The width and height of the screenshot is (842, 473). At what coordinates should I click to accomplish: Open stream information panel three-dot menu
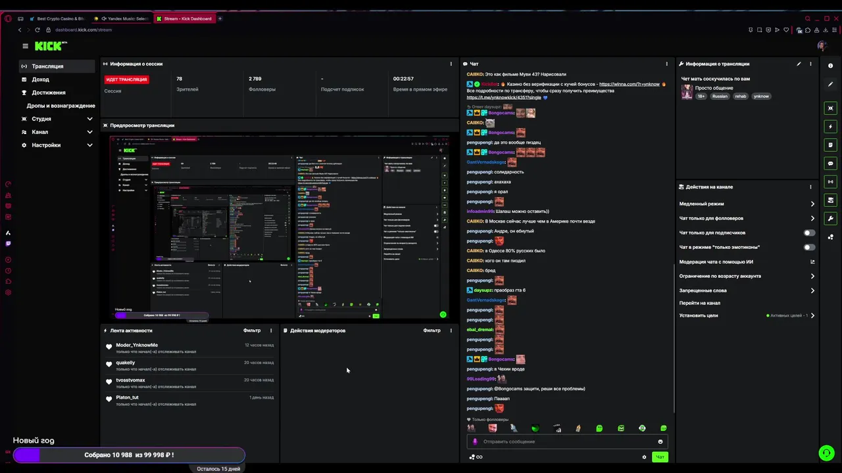(x=810, y=64)
